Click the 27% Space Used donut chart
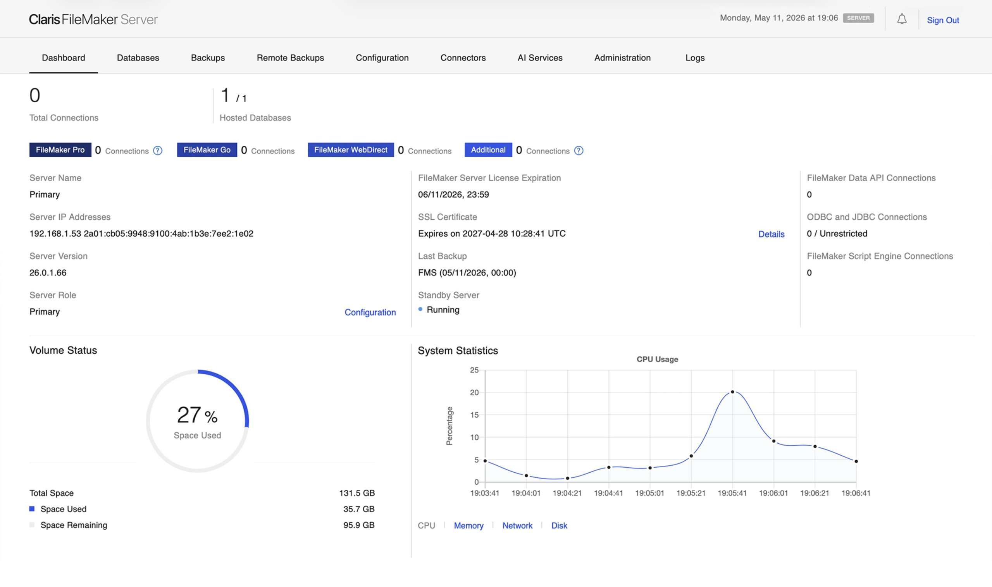This screenshot has width=992, height=587. click(197, 421)
